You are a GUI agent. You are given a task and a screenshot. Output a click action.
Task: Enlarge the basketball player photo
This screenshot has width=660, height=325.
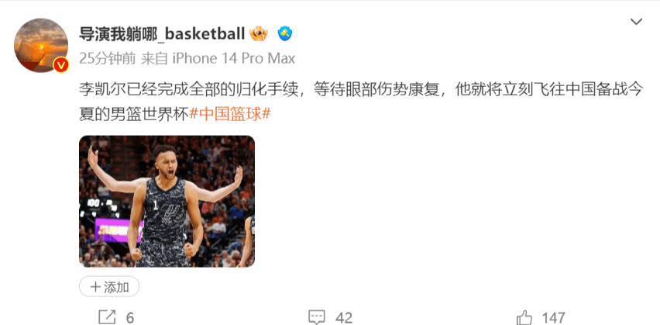[167, 201]
